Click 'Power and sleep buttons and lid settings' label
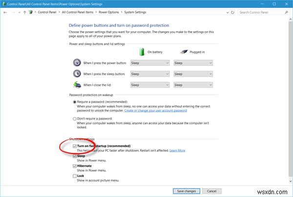 coord(97,44)
